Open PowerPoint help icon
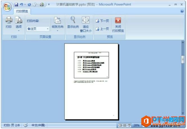187x129 pixels. [182, 11]
